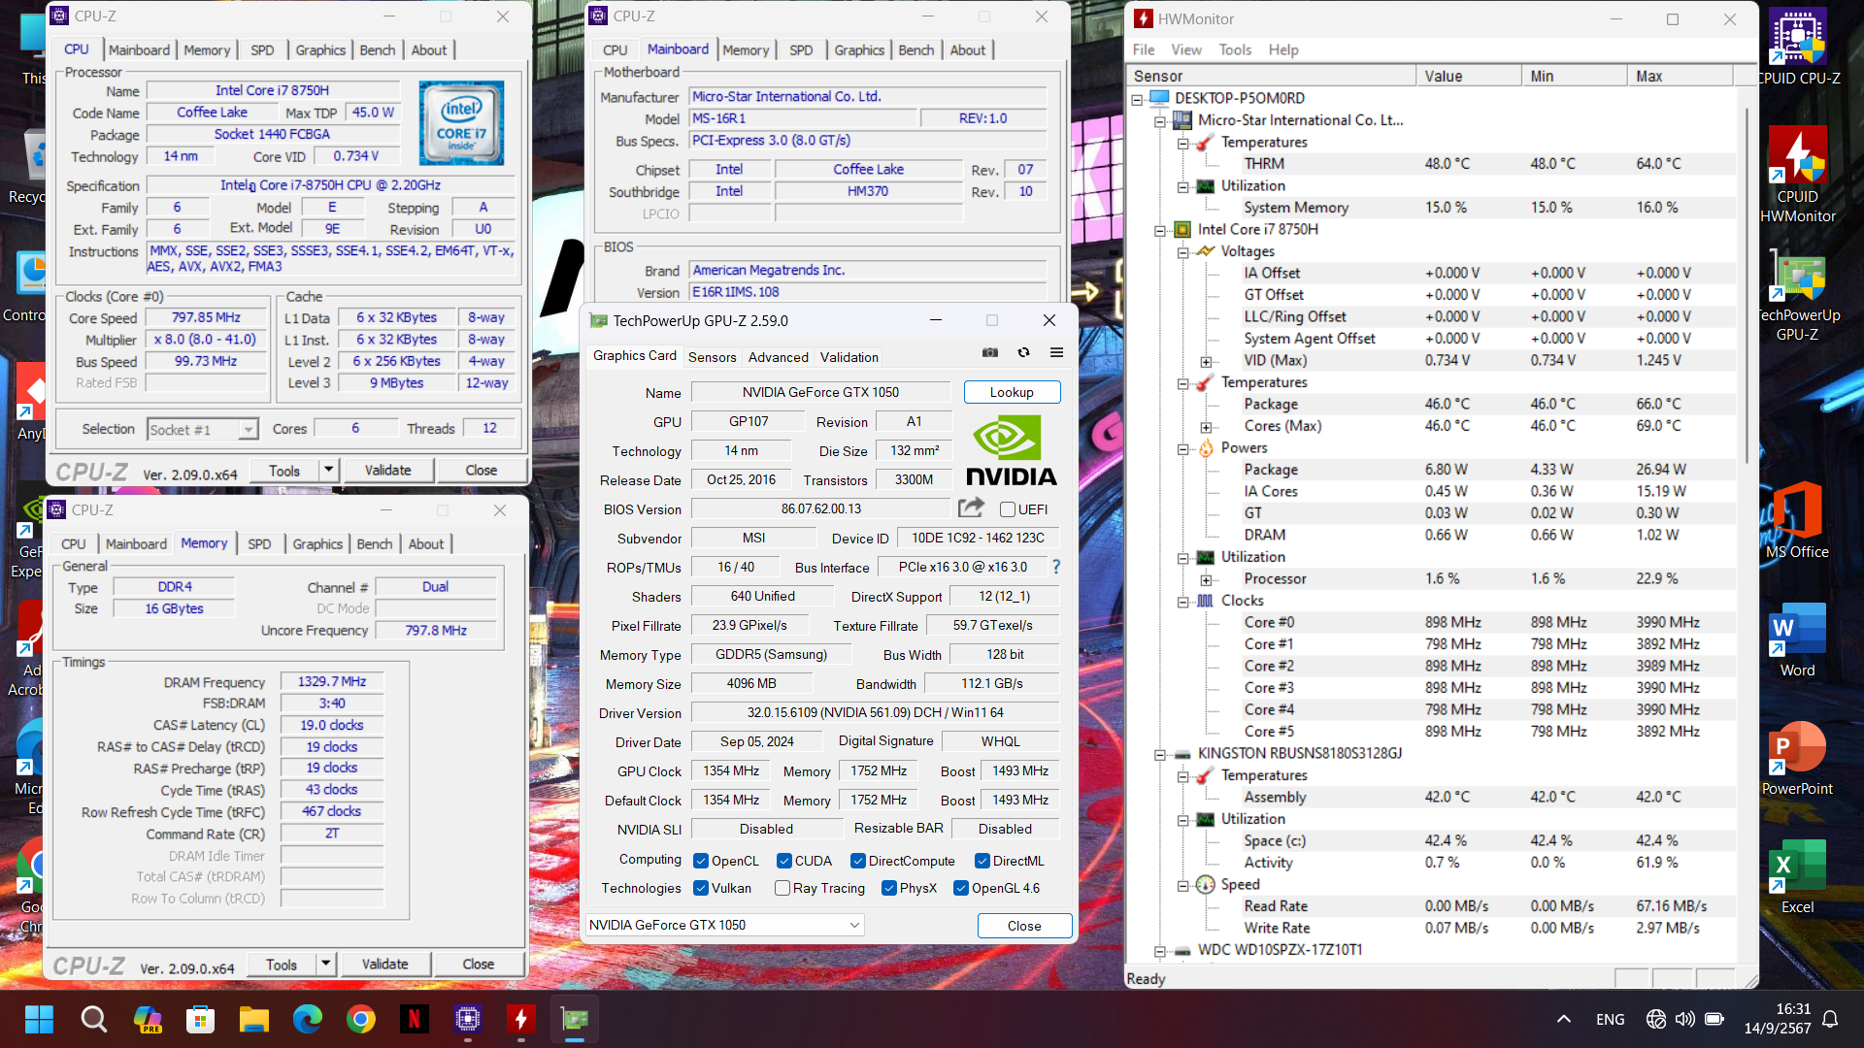Open Socket #1 selection dropdown in CPU-Z
This screenshot has width=1864, height=1048.
point(202,430)
